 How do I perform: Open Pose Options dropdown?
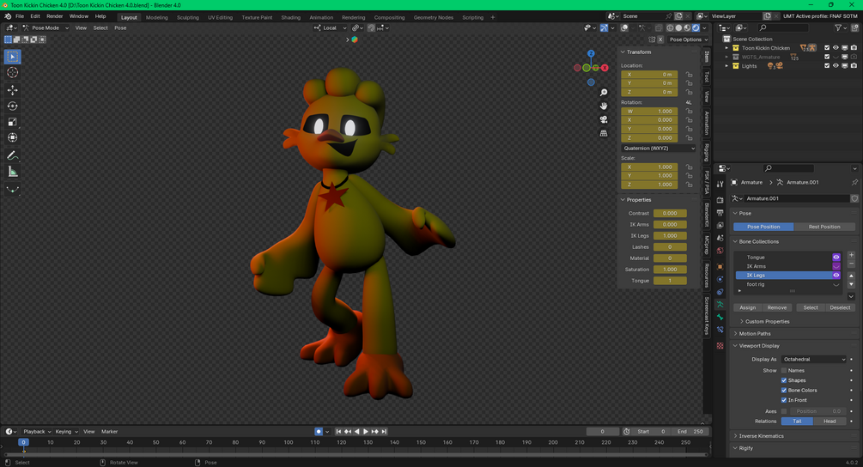(689, 39)
